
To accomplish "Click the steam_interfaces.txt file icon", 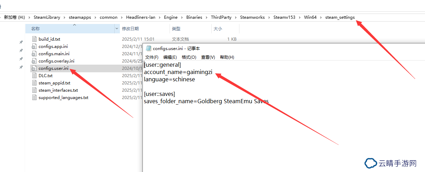I will click(x=34, y=90).
